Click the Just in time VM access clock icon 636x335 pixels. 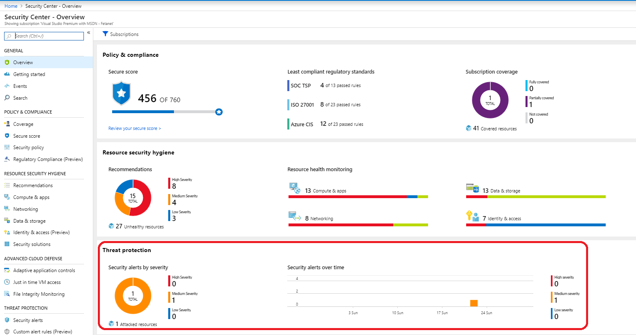[7, 282]
